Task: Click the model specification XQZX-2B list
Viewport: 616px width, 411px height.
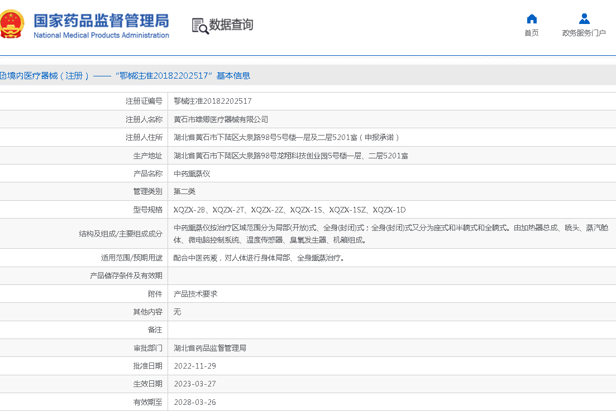Action: [x=289, y=210]
